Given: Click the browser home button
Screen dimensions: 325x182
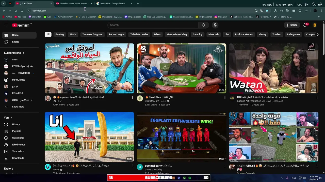Looking at the screenshot, I should pos(22,11).
